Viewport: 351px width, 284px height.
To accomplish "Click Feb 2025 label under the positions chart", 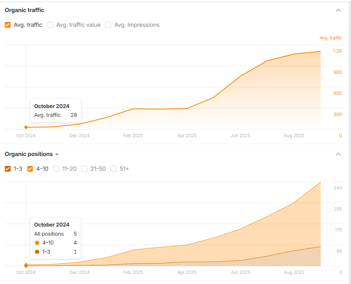I will click(x=133, y=272).
